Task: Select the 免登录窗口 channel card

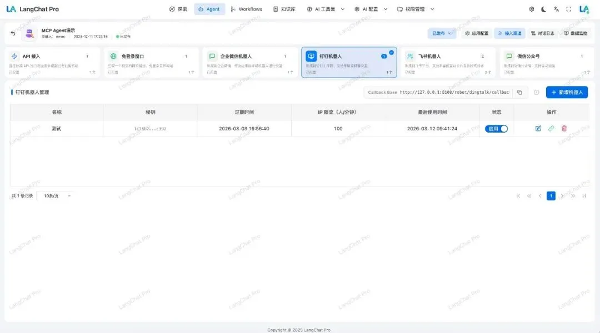Action: pyautogui.click(x=151, y=62)
